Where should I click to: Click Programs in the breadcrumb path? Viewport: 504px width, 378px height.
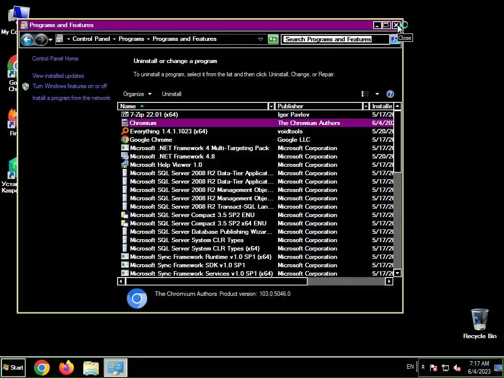(x=131, y=39)
